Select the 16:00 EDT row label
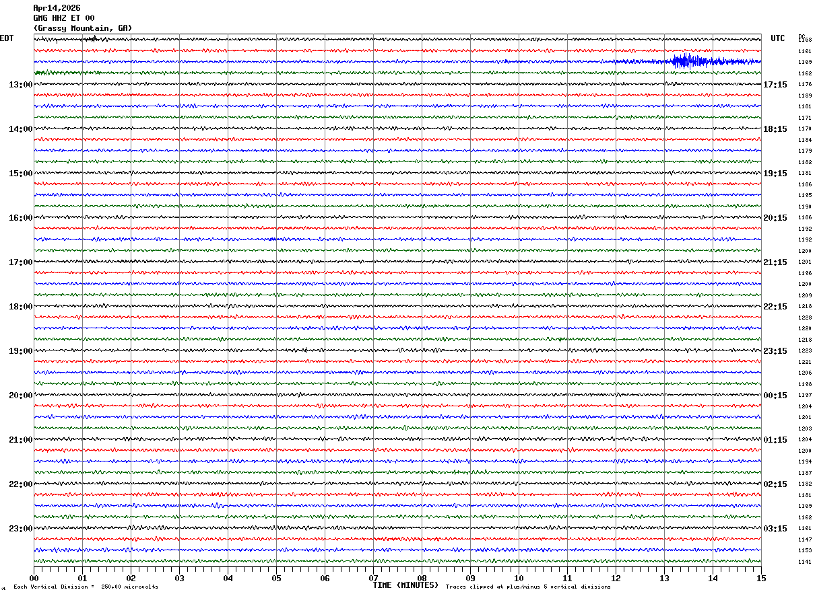 [20, 218]
